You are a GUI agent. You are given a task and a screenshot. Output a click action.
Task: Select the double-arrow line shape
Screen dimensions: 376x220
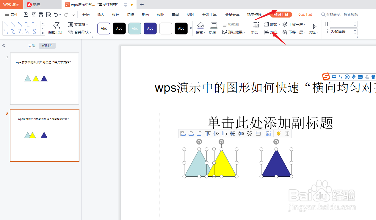tap(20, 24)
